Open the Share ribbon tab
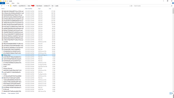 pos(13,3)
